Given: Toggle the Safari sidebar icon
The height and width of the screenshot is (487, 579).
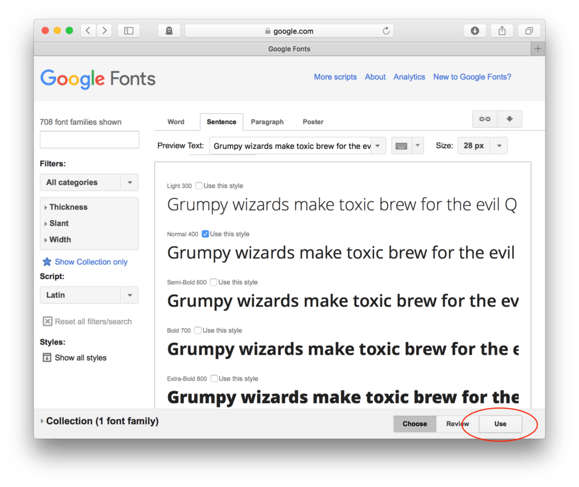Looking at the screenshot, I should click(x=128, y=31).
